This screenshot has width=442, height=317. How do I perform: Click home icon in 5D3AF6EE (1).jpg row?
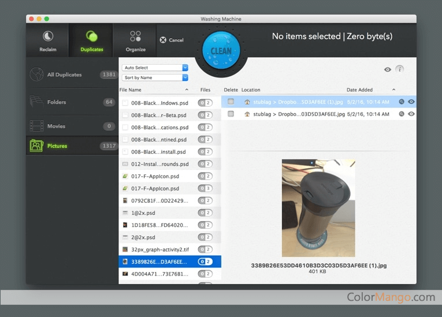pyautogui.click(x=247, y=102)
